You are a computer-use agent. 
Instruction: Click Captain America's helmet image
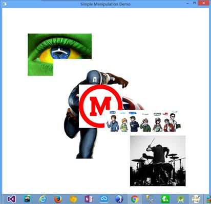point(94,78)
